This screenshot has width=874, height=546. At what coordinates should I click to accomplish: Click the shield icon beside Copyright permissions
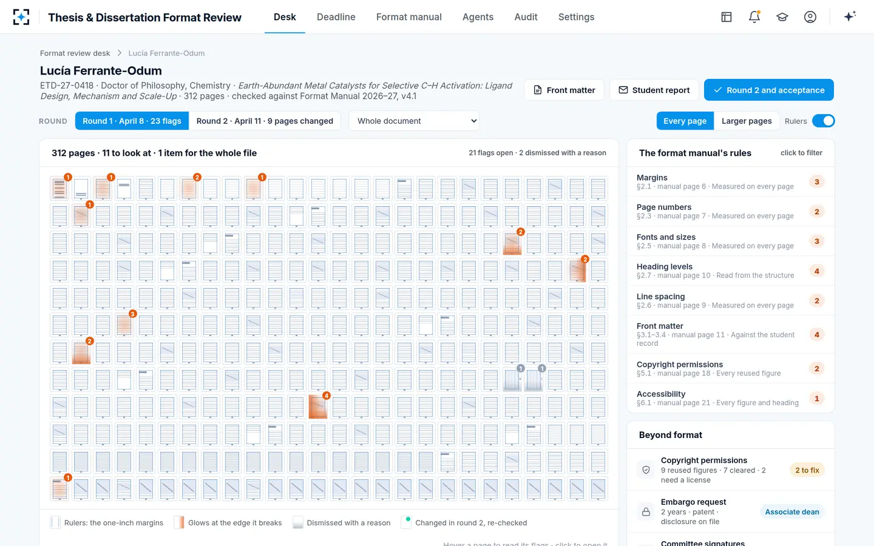click(x=646, y=470)
